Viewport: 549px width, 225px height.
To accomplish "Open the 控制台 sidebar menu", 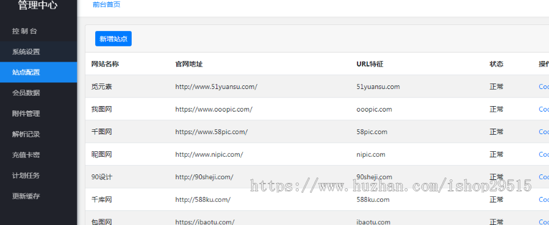I will coord(38,31).
